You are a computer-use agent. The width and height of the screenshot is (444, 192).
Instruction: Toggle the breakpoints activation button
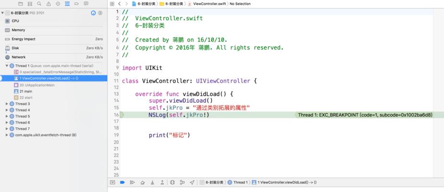(122, 182)
